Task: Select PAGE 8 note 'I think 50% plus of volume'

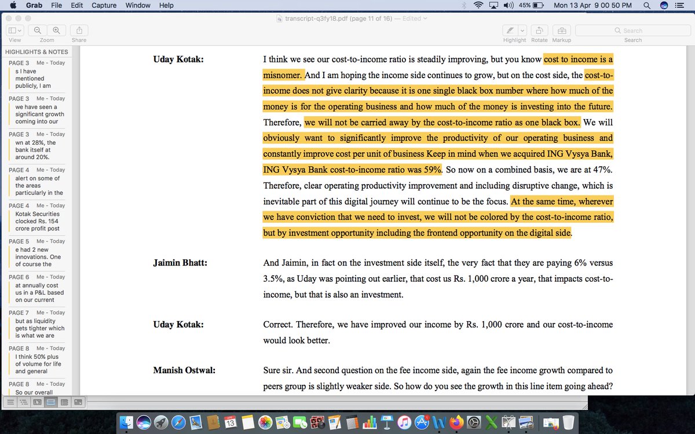Action: (36, 360)
